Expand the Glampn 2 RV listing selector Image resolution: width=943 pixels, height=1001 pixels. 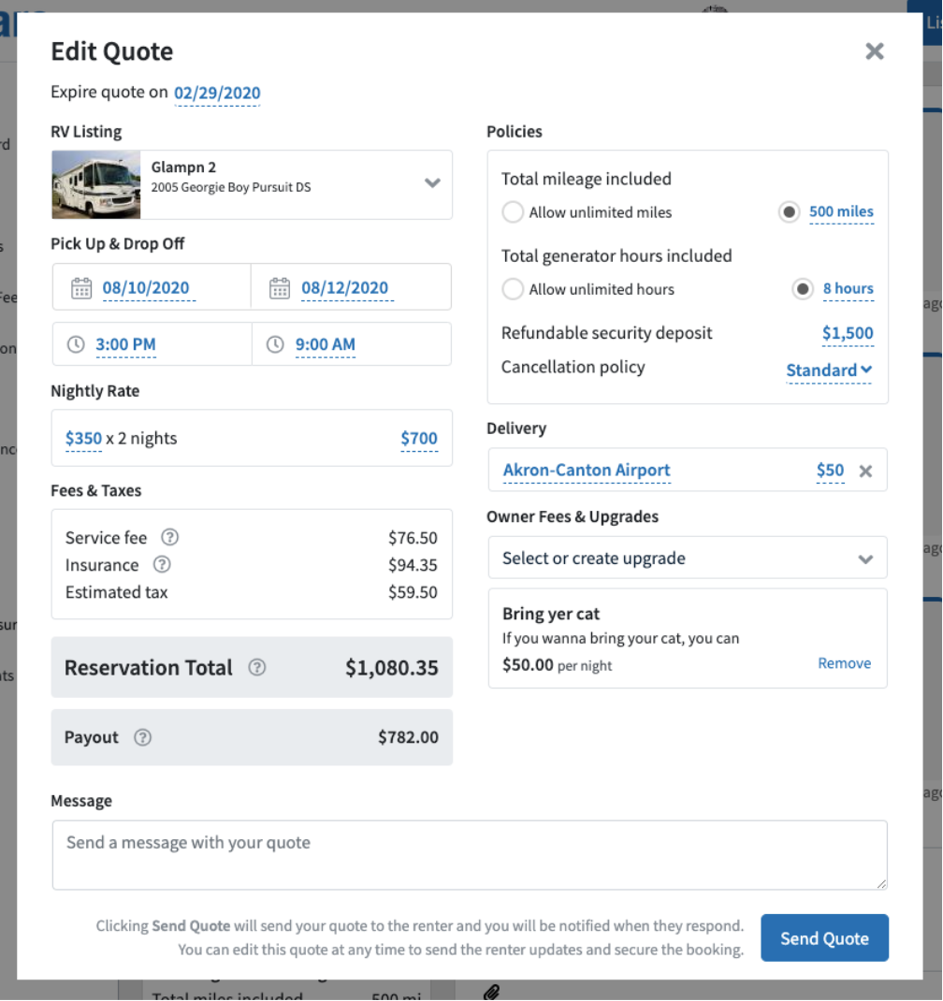432,184
